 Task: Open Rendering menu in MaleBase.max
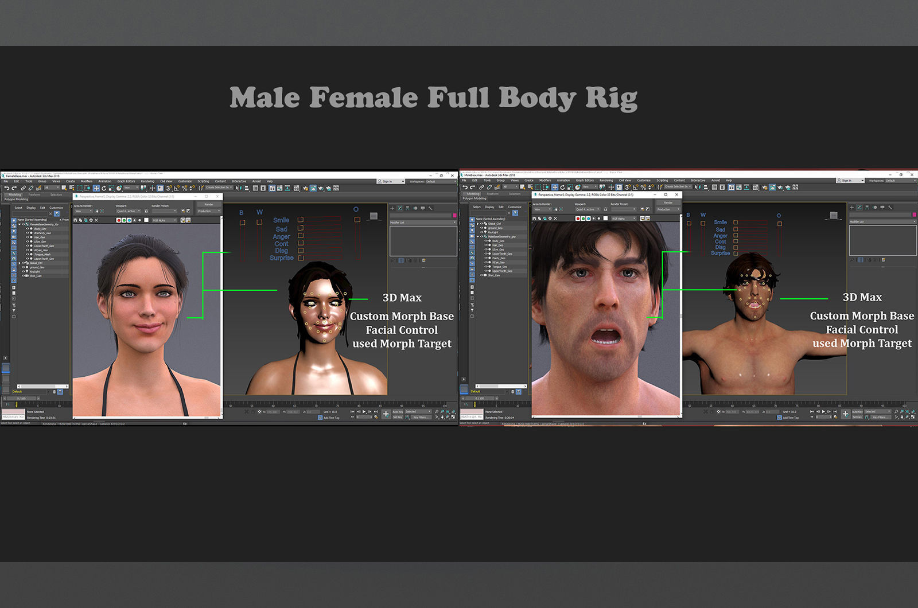pyautogui.click(x=606, y=180)
